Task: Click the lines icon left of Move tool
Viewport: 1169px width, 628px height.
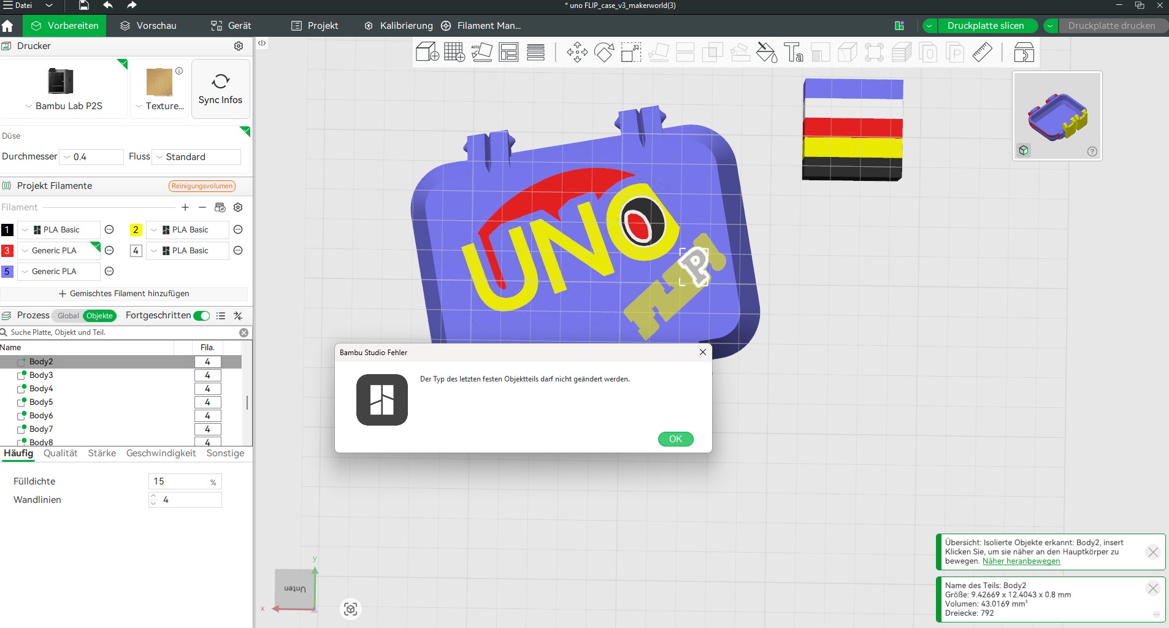Action: coord(535,52)
